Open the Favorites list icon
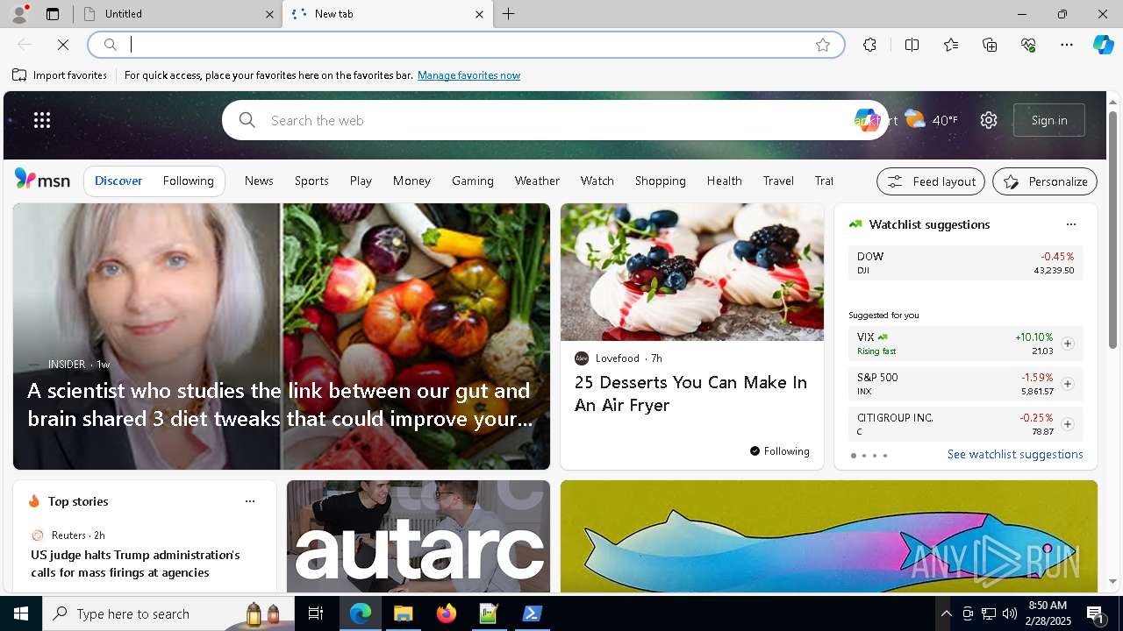Viewport: 1123px width, 631px height. [951, 45]
